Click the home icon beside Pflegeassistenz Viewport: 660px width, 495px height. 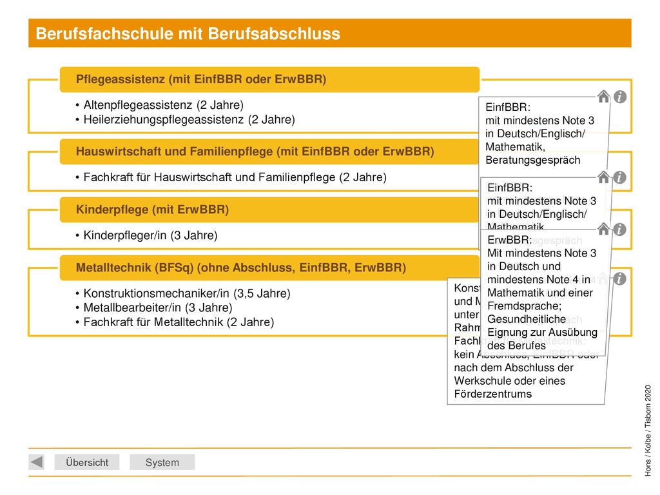pyautogui.click(x=603, y=97)
